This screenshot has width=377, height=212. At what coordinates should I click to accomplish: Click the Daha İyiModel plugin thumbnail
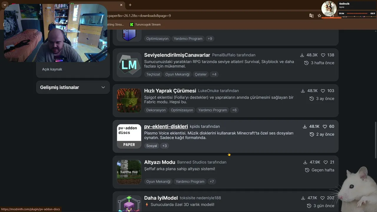click(129, 203)
